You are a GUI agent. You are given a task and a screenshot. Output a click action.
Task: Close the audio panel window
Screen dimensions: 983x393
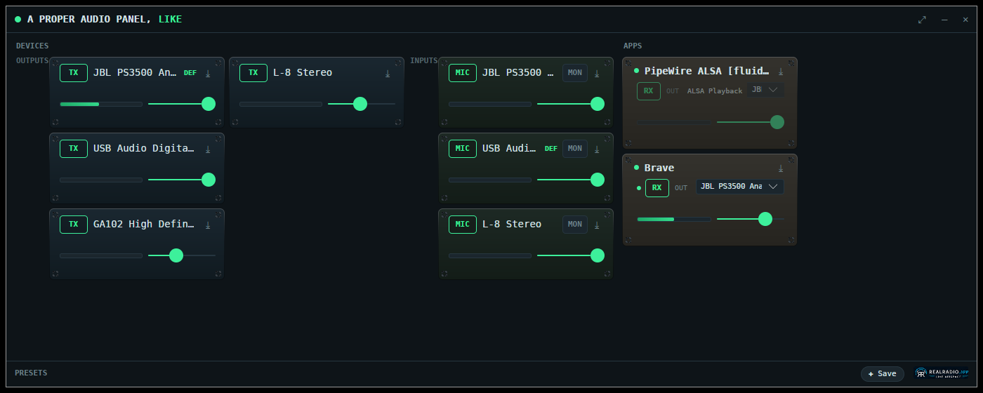[x=967, y=20]
